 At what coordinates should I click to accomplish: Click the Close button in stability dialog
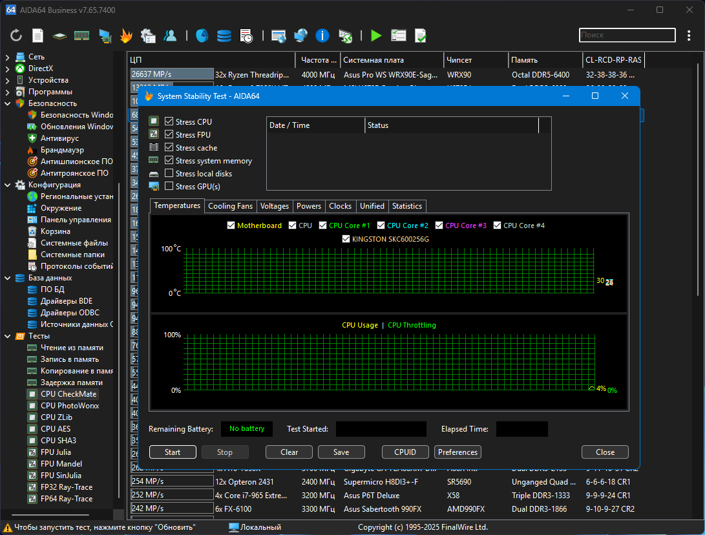(605, 452)
